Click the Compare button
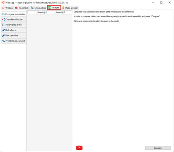174x152 pixels. [158, 148]
